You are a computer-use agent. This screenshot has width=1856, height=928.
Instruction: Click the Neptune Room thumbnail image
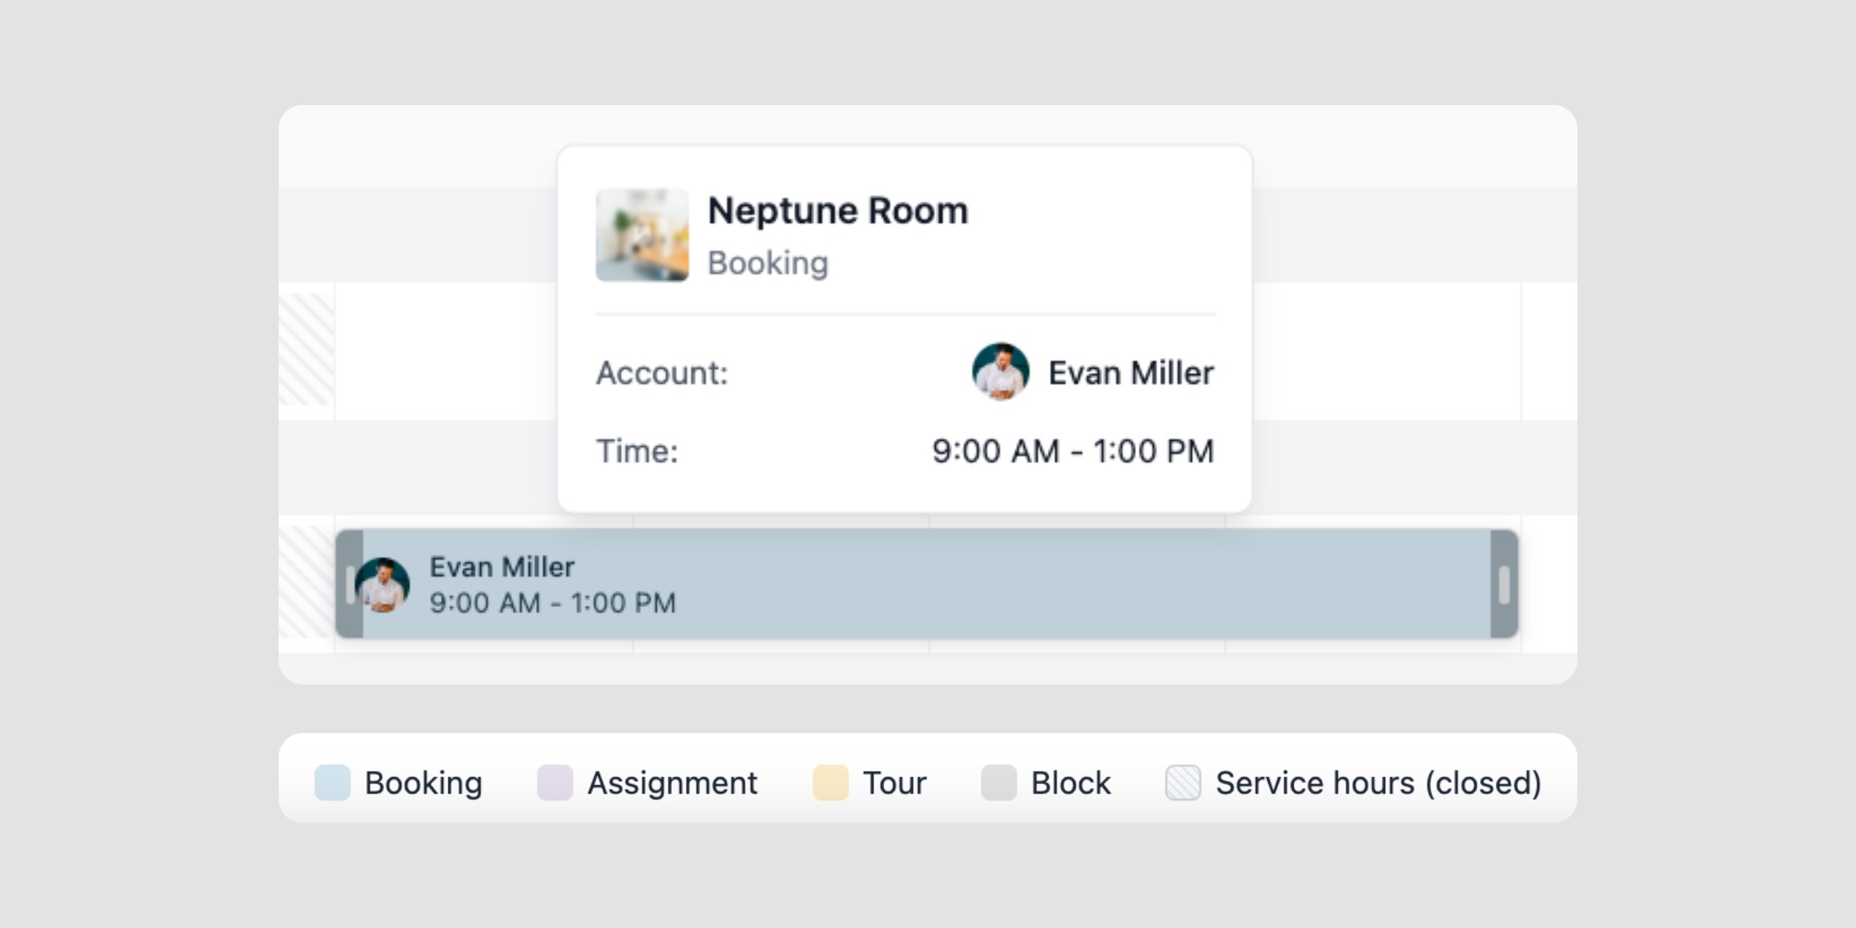(x=642, y=235)
